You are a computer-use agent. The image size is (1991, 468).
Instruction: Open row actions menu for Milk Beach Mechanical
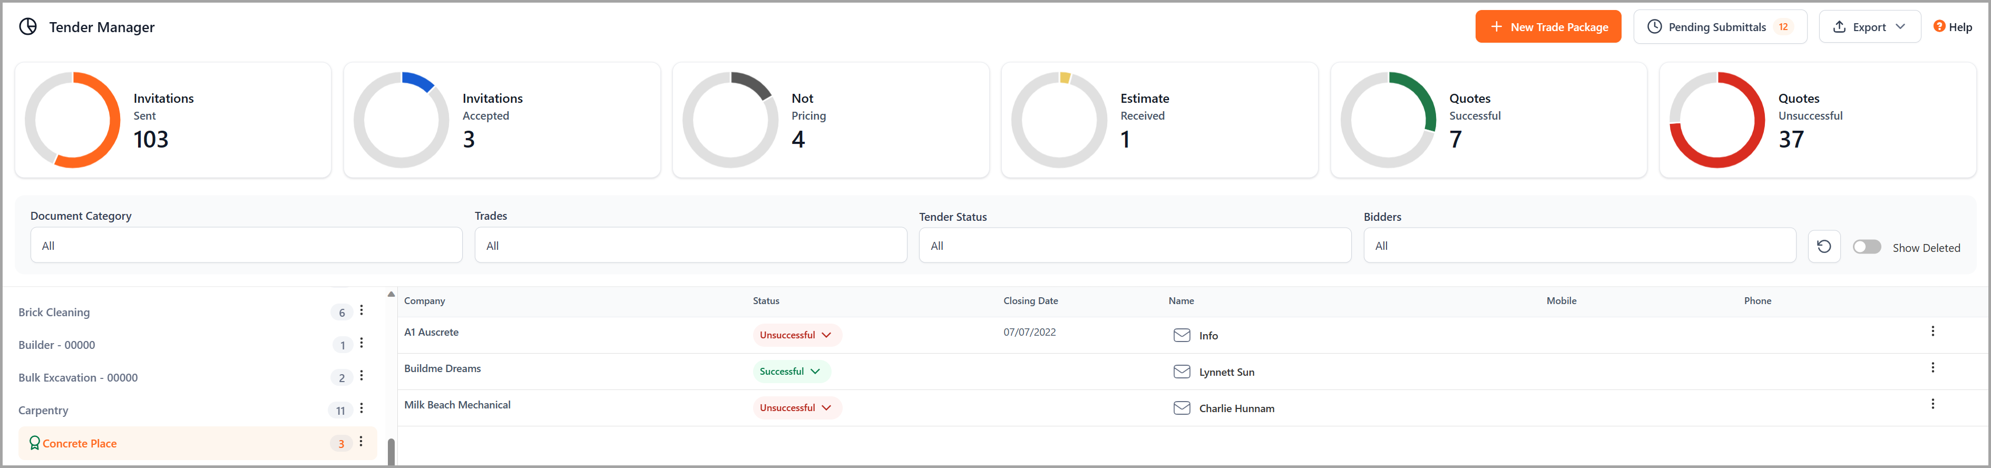(1933, 404)
